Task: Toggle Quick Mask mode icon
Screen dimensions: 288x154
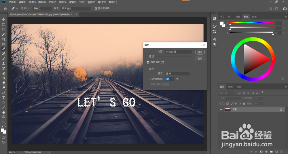Action: click(3, 137)
